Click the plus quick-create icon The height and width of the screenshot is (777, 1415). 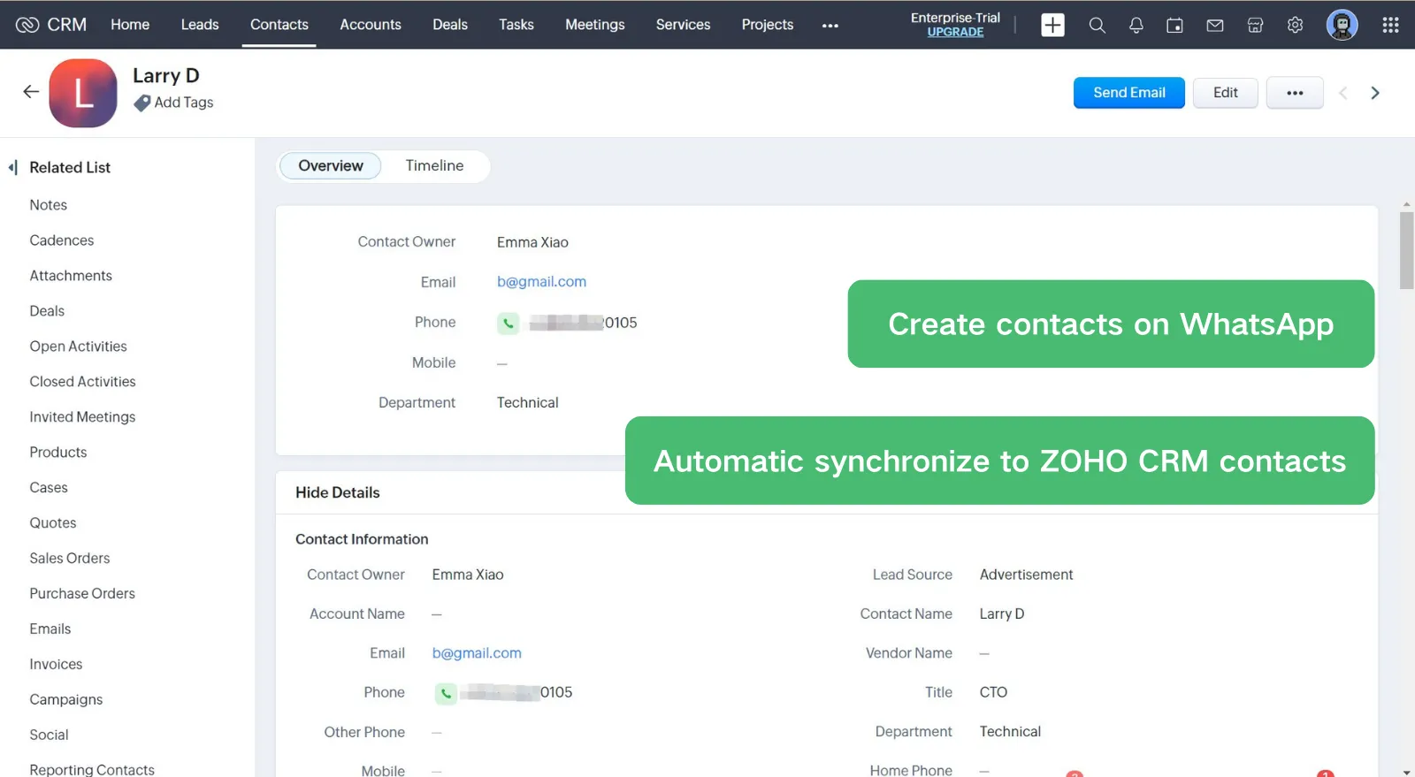point(1052,25)
